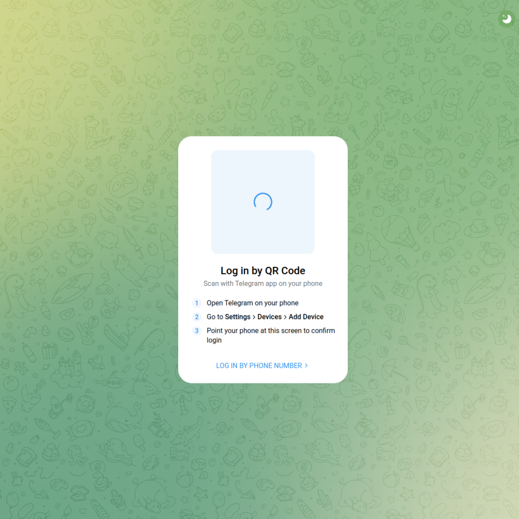Screen dimensions: 519x519
Task: Click the step number 1 badge
Action: (x=197, y=303)
